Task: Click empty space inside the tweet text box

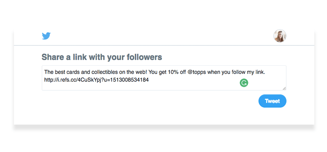Action: [188, 85]
